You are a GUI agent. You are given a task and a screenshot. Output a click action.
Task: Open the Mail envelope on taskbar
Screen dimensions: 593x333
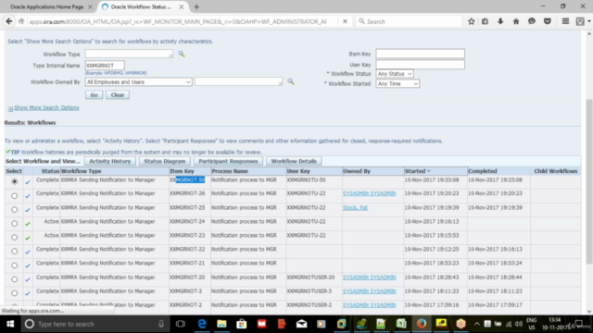click(x=301, y=324)
